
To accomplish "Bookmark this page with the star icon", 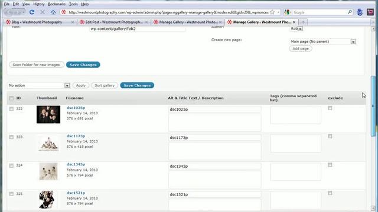I will [272, 12].
